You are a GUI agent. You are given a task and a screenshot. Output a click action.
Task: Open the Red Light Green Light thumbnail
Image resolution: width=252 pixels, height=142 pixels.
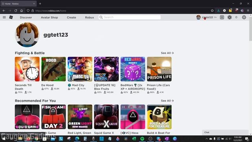point(80,117)
